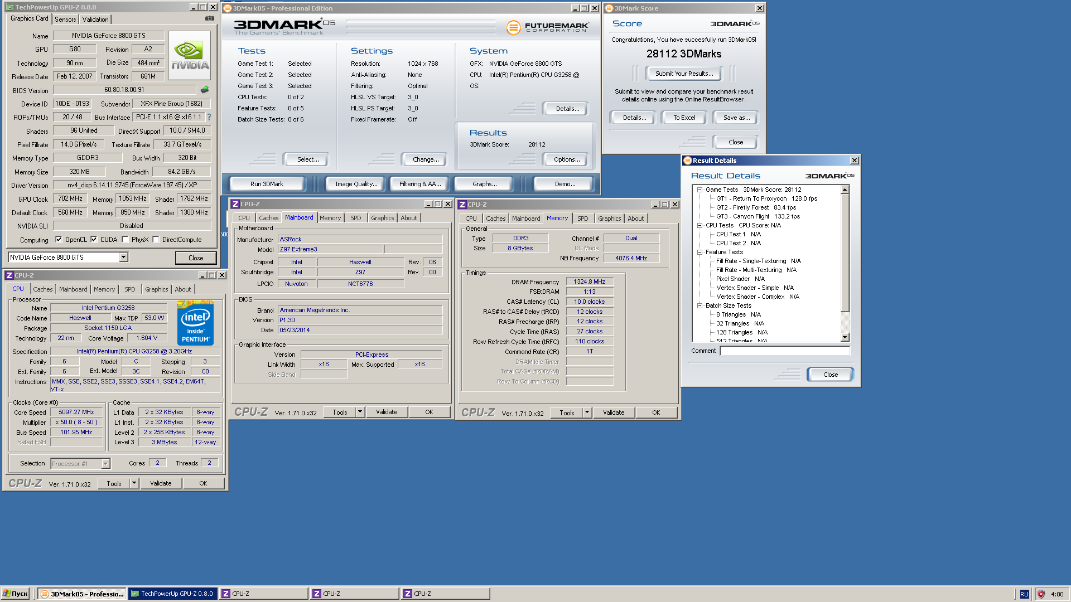Image resolution: width=1071 pixels, height=602 pixels.
Task: Close the Result Details window with X
Action: (x=854, y=161)
